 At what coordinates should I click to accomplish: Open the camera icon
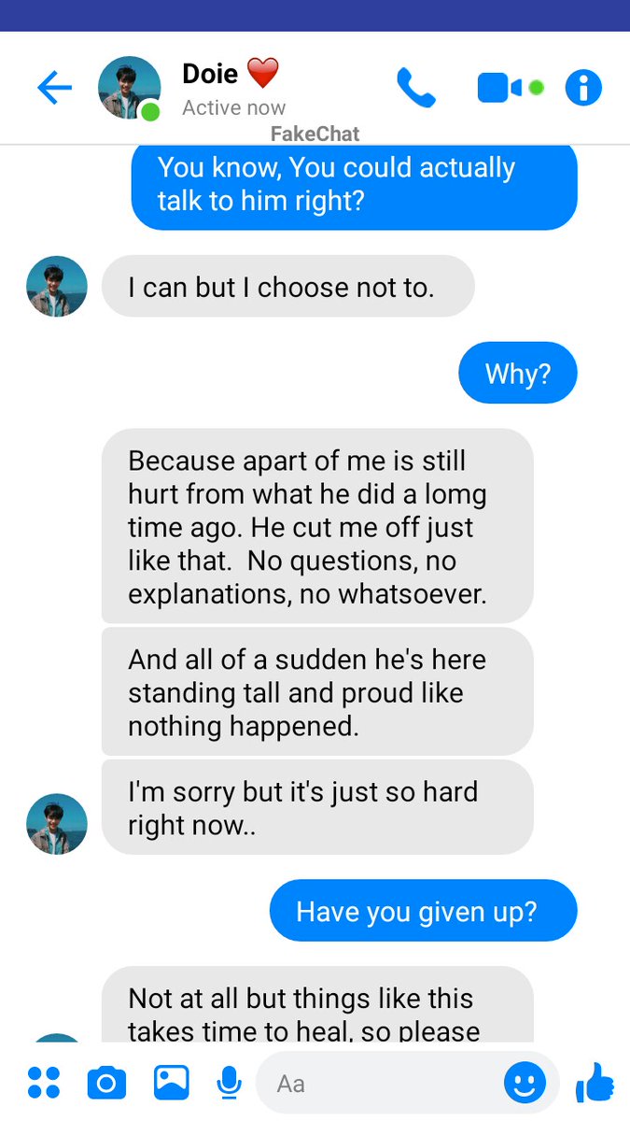tap(106, 1083)
